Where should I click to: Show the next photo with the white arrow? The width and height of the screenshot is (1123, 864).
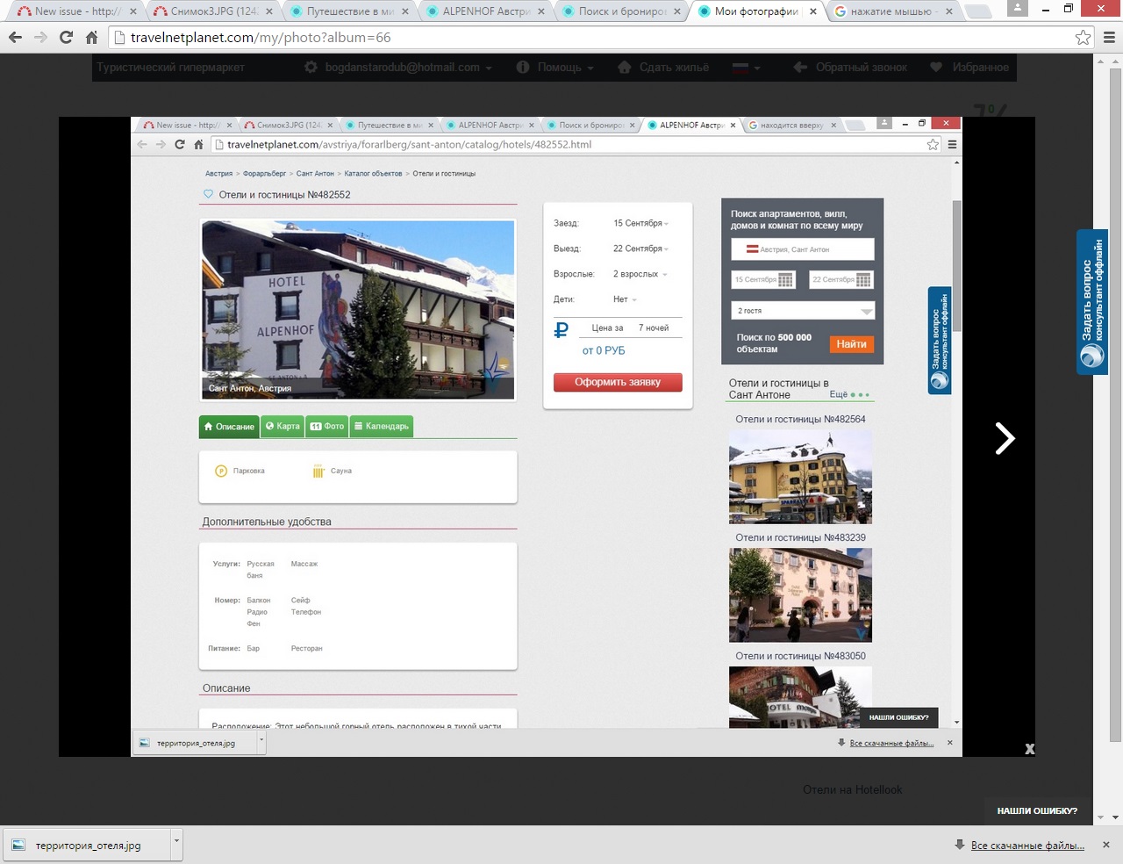[1005, 438]
